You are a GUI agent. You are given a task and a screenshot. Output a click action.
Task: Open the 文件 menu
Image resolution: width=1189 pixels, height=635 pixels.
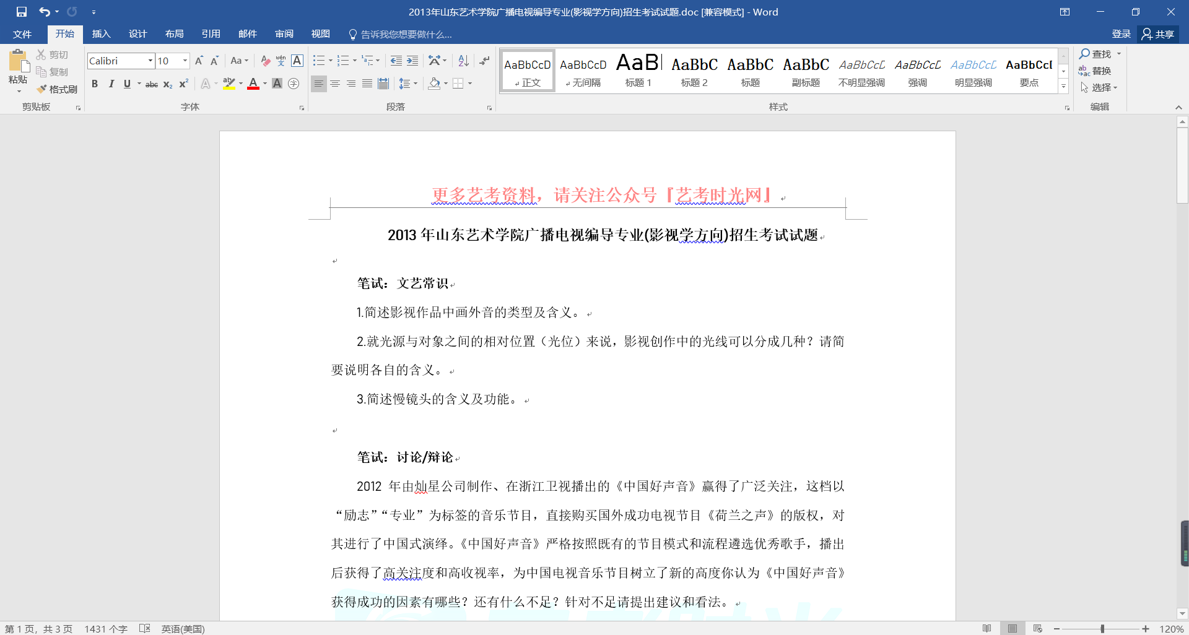click(22, 34)
